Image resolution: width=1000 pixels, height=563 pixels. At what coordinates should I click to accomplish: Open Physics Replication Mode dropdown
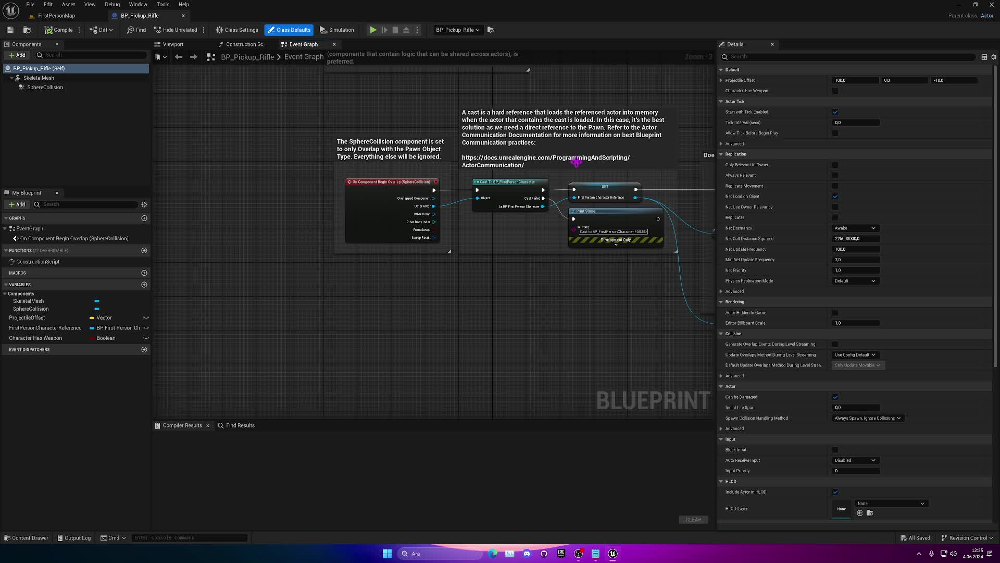coord(856,281)
